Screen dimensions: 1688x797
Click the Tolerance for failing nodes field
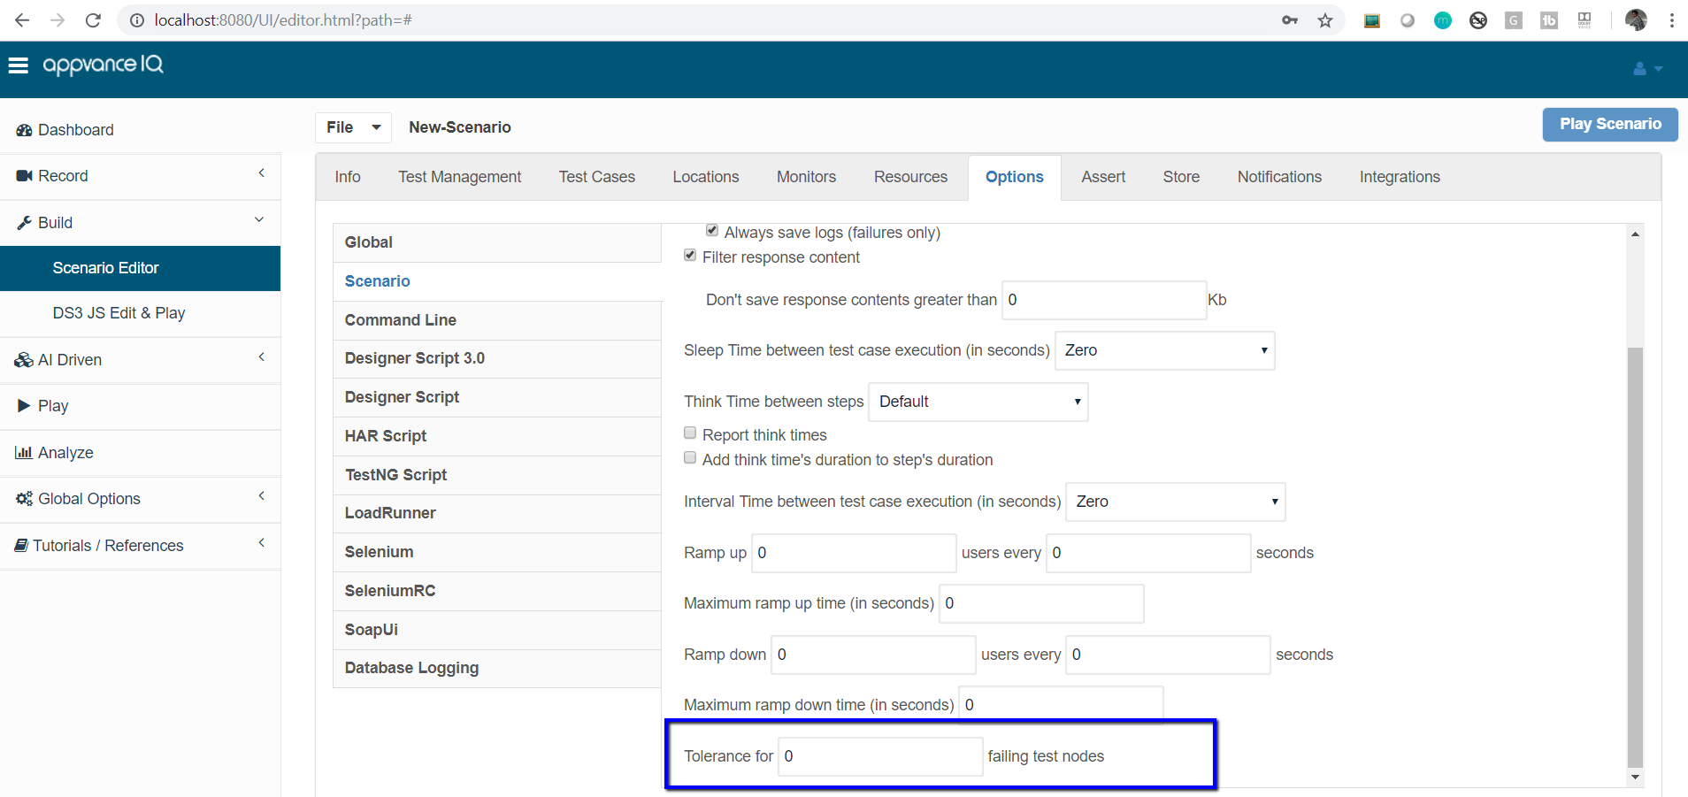pyautogui.click(x=879, y=756)
